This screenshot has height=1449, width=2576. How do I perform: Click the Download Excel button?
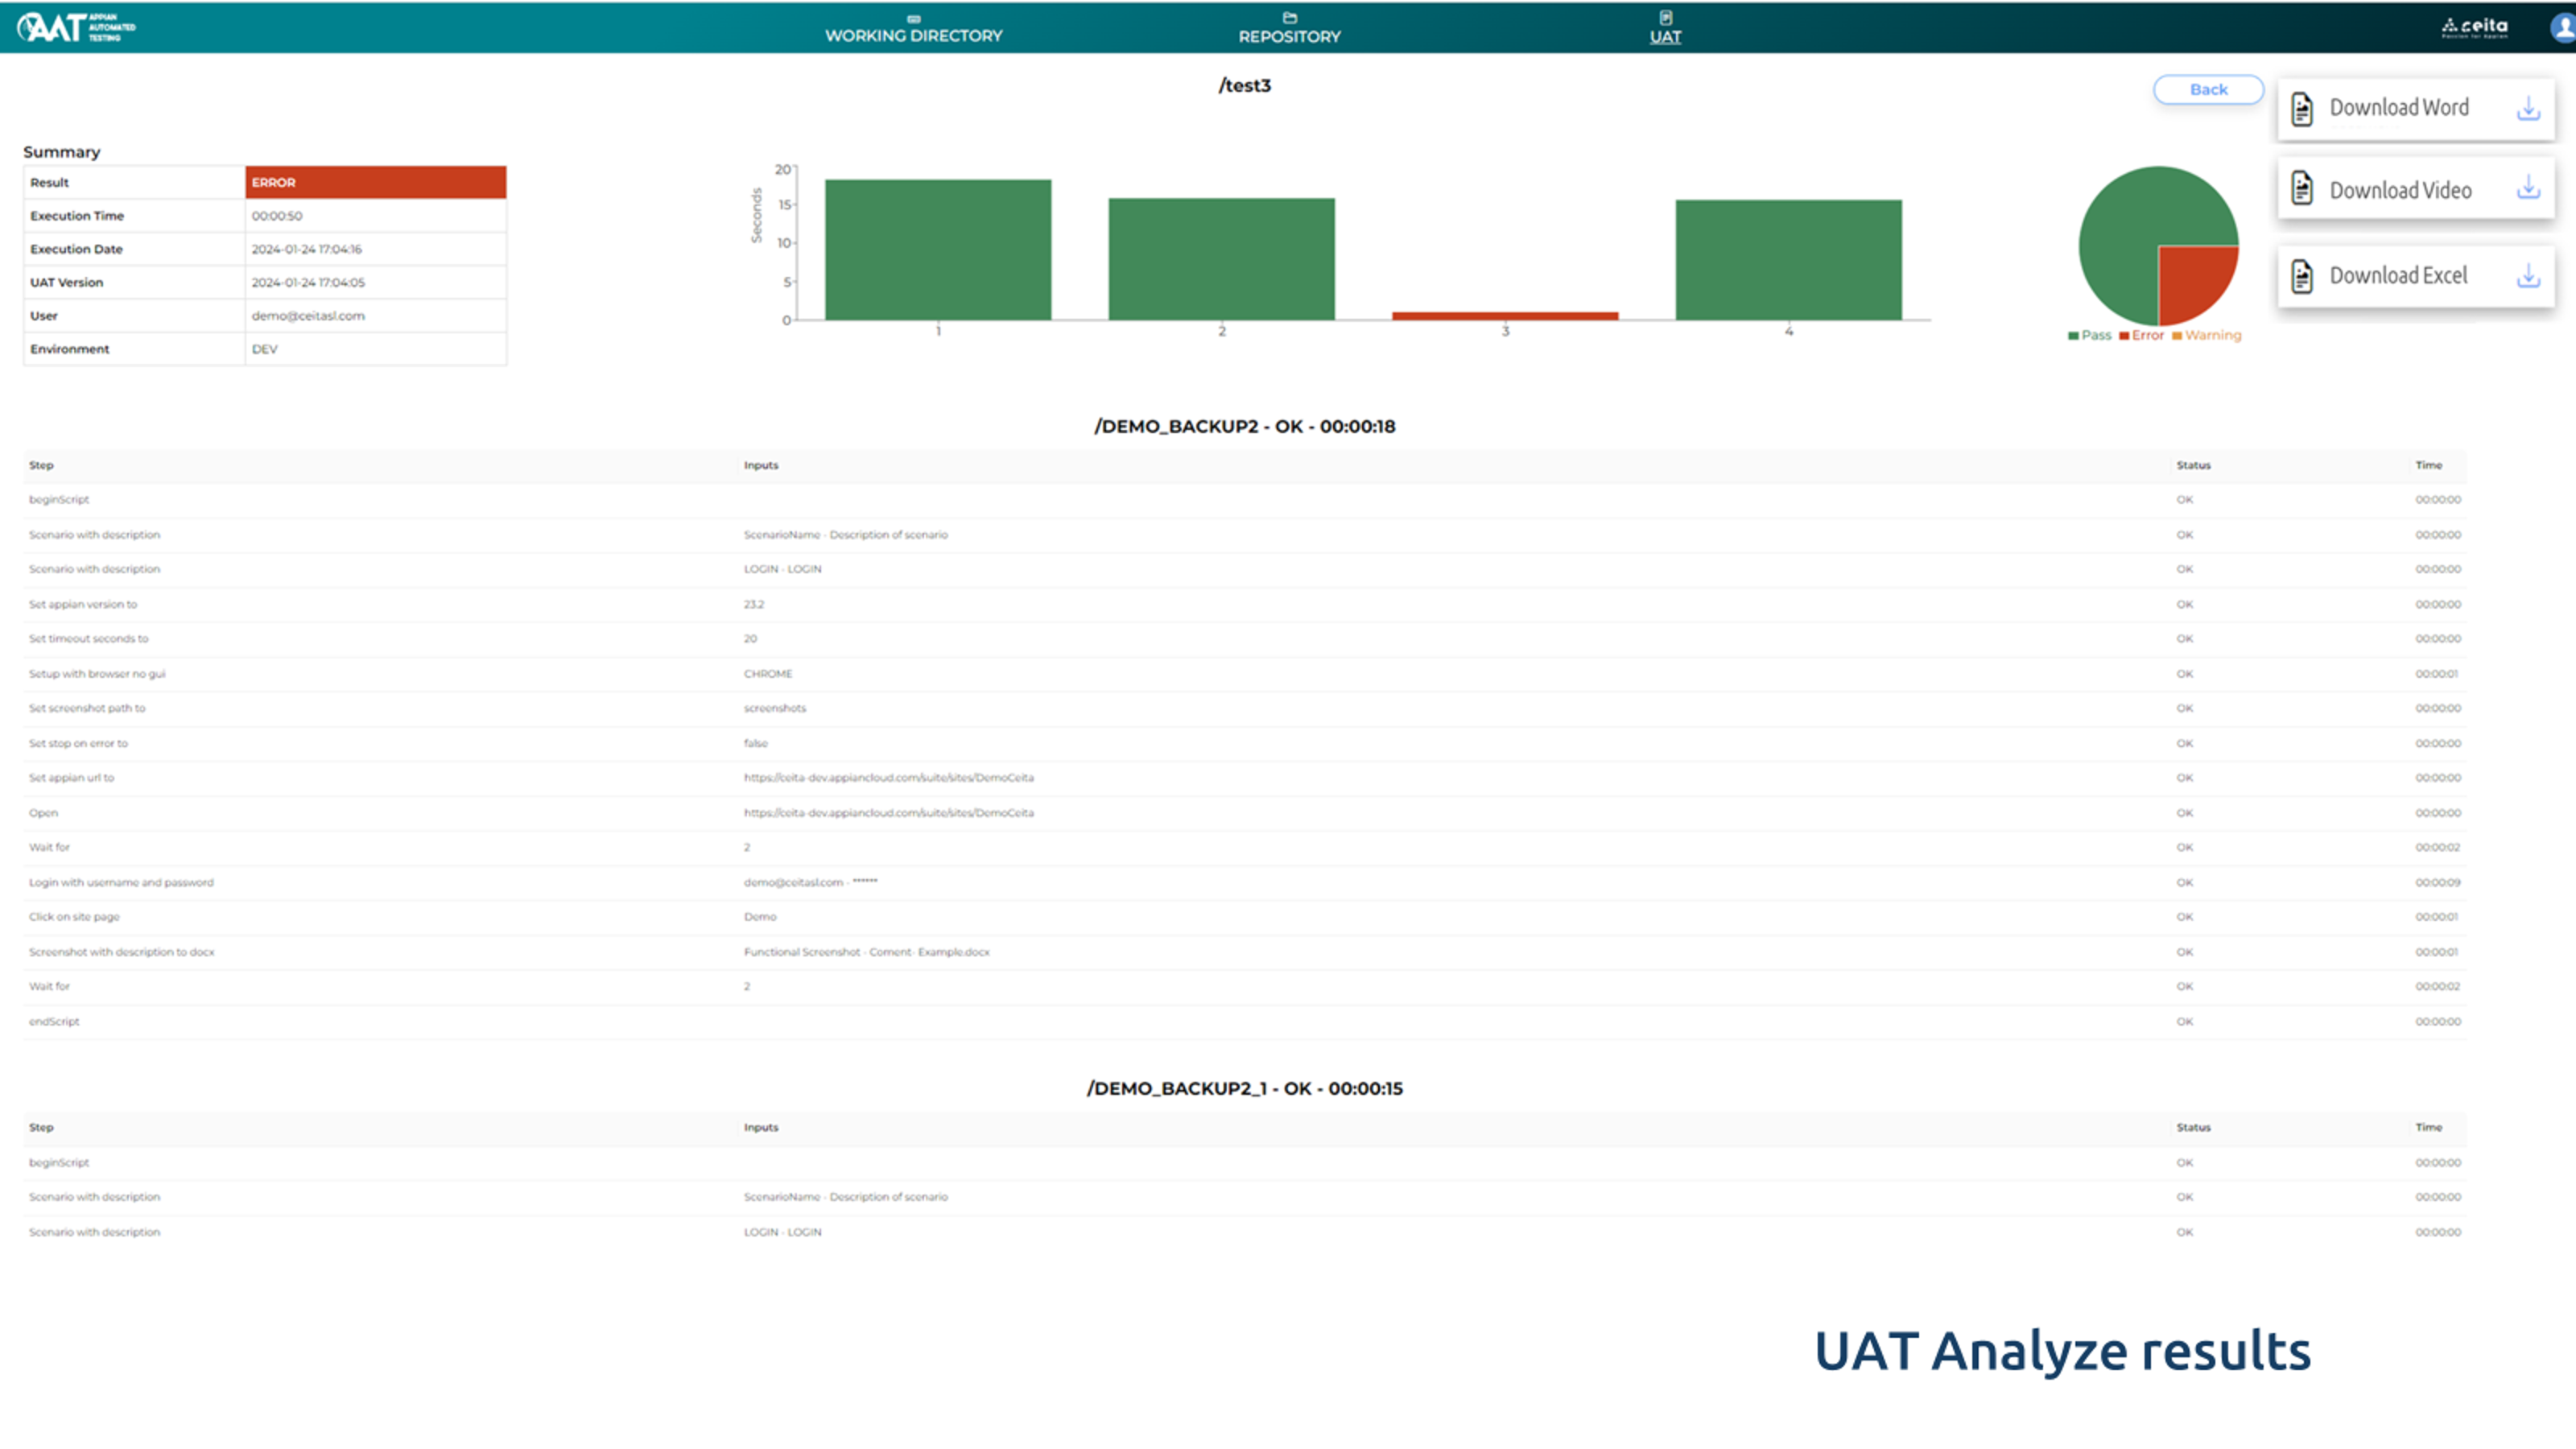(x=2416, y=275)
